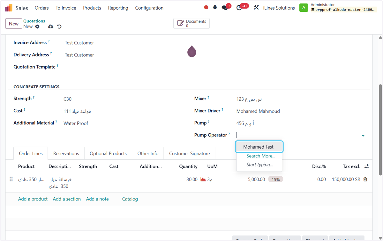
Task: Open the To Invoice menu
Action: coord(66,8)
